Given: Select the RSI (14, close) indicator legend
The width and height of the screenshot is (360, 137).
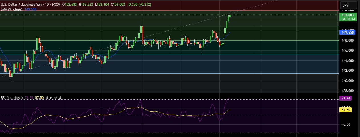Looking at the screenshot, I should (x=11, y=98).
